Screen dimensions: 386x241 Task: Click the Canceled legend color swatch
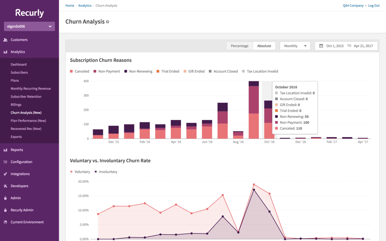(71, 71)
